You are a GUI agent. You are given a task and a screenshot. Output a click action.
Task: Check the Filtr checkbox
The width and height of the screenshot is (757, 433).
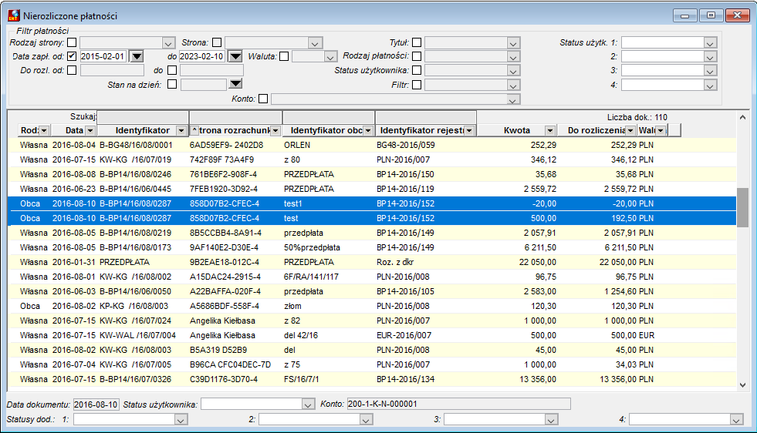point(417,85)
